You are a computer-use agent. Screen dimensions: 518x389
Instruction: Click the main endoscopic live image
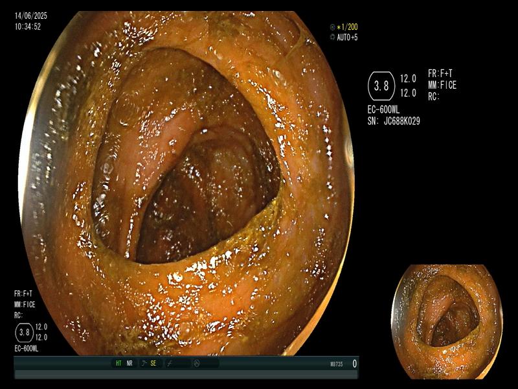[x=186, y=183]
